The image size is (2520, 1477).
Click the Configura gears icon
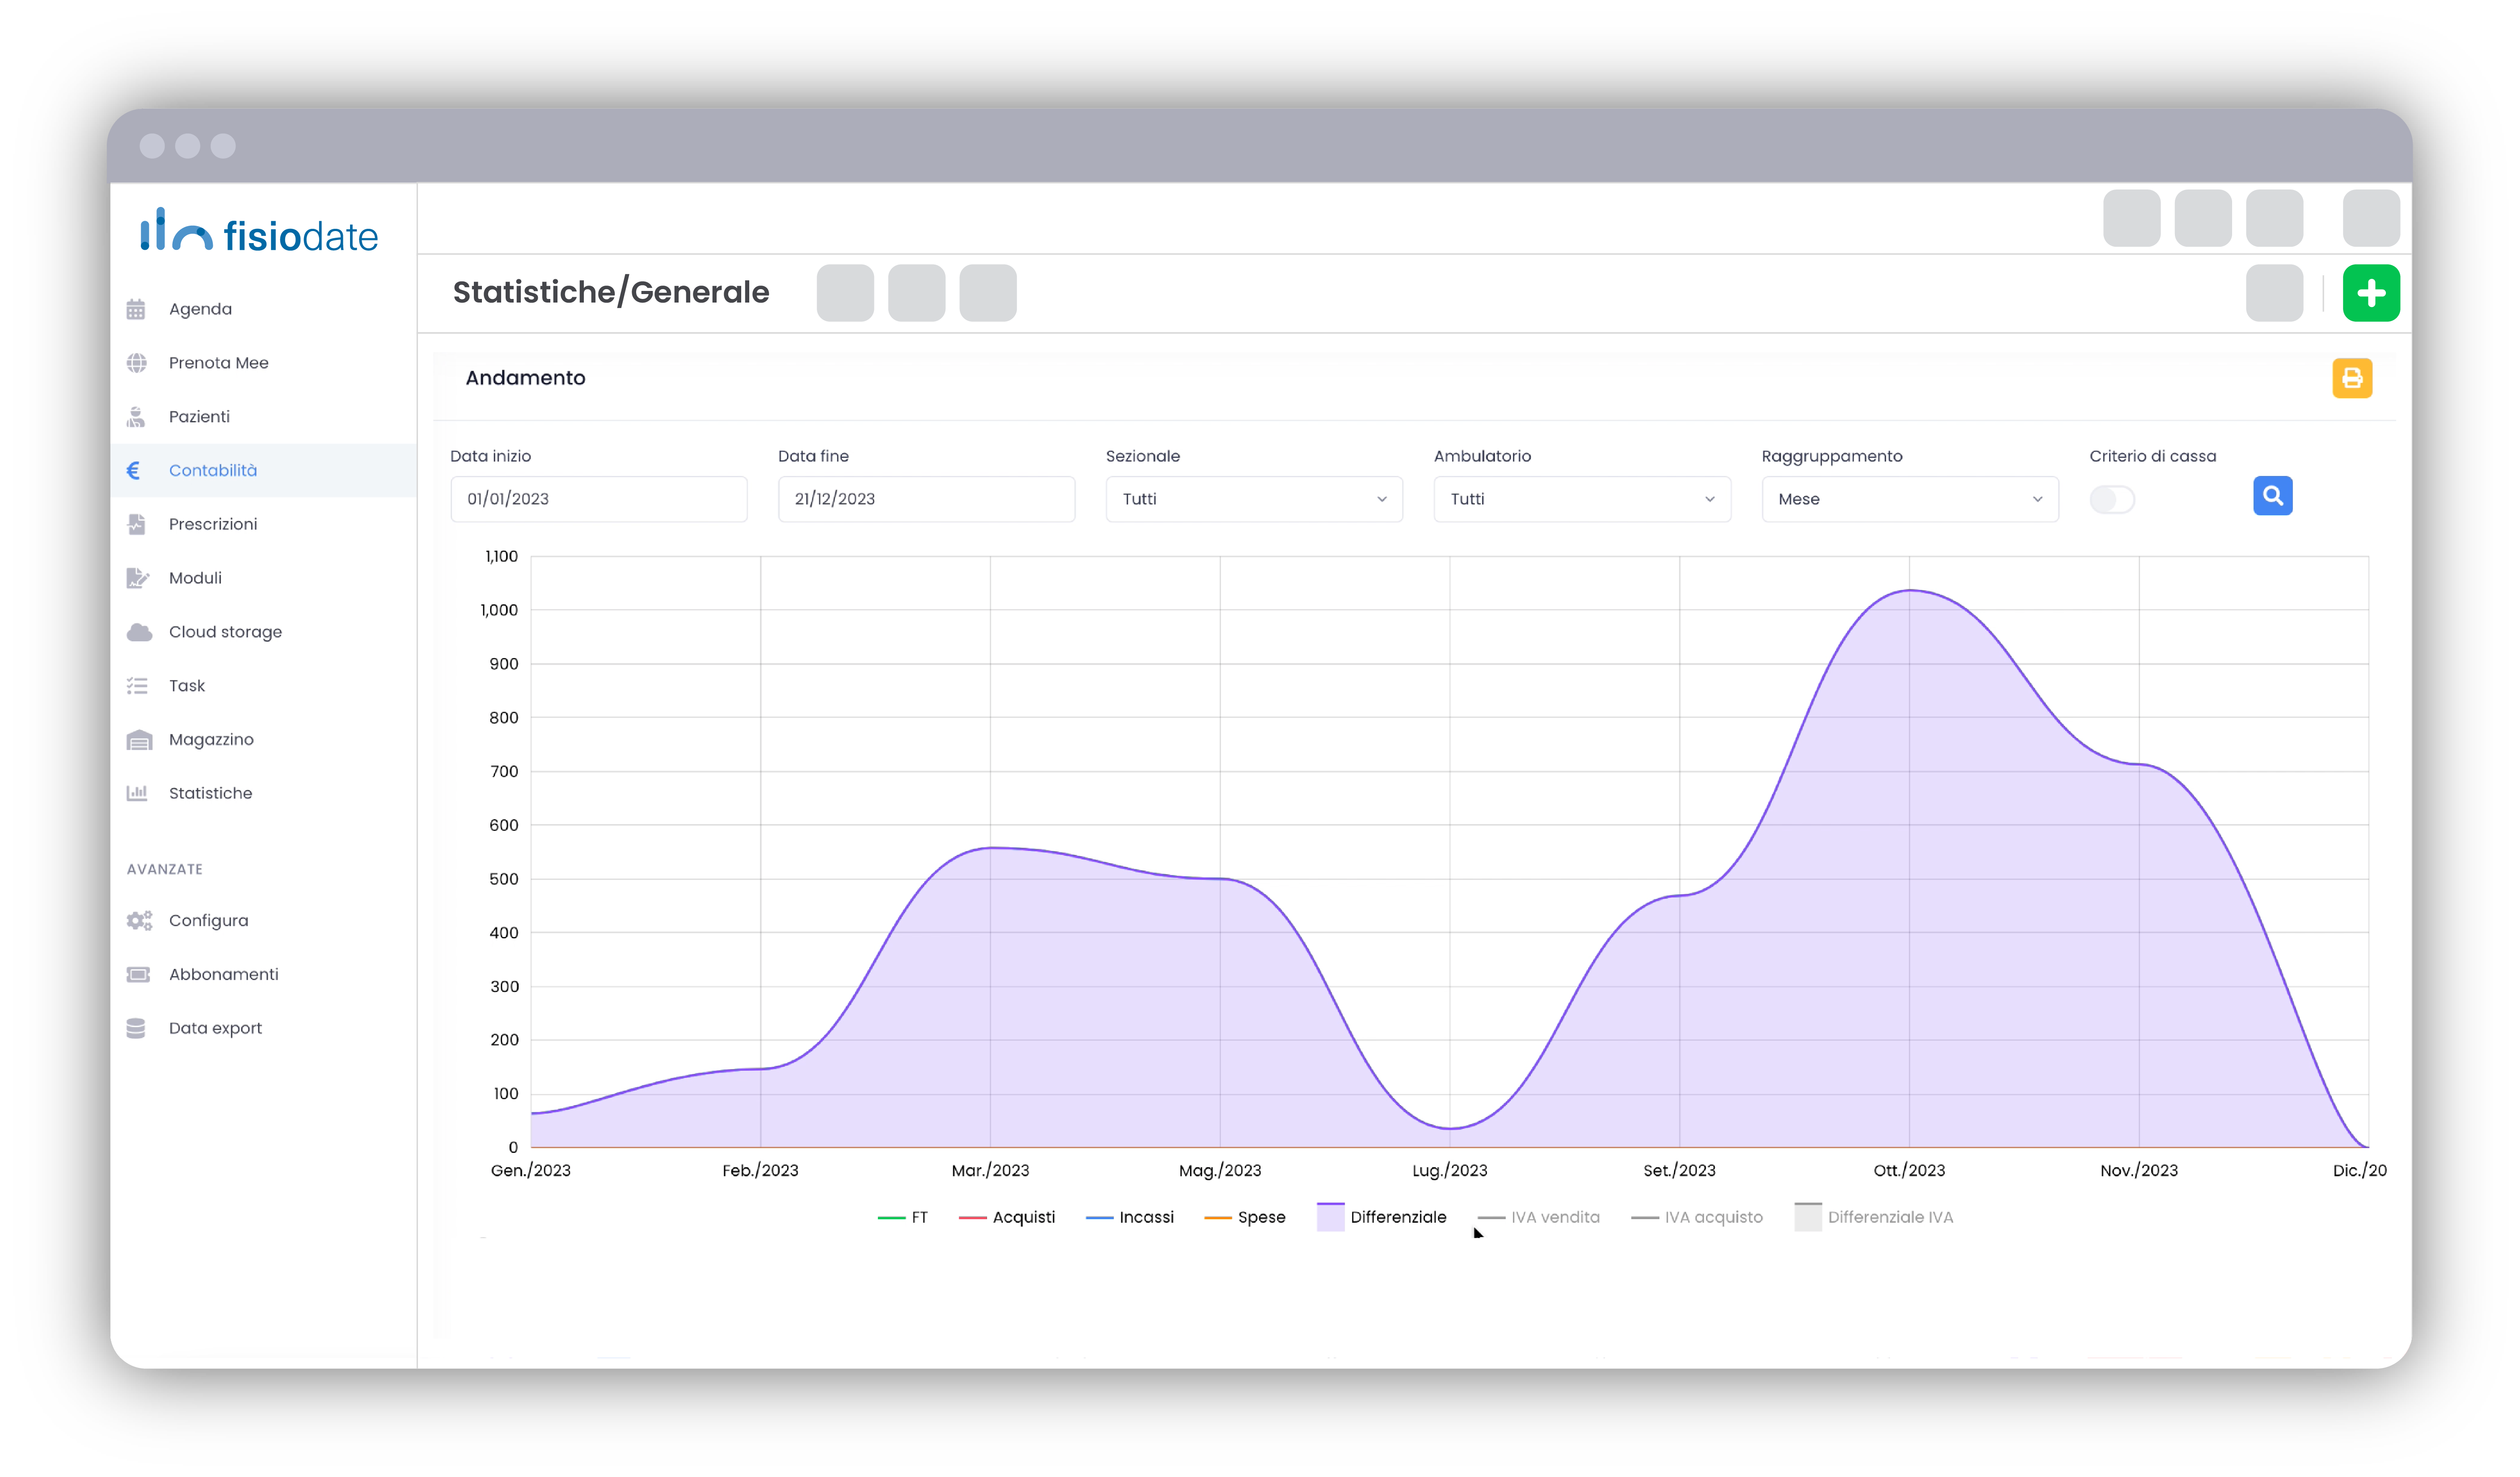click(139, 920)
